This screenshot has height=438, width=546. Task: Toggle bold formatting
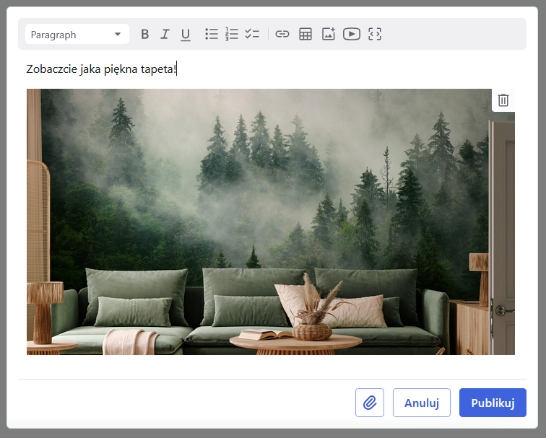pos(144,34)
